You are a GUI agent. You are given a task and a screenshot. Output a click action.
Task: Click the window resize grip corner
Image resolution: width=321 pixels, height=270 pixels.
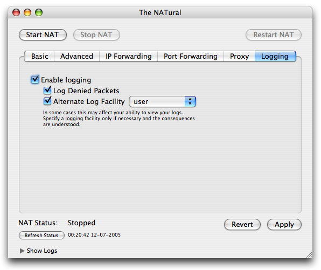(x=309, y=254)
